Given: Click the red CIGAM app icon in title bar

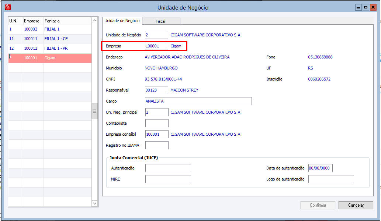Looking at the screenshot, I should click(x=7, y=7).
